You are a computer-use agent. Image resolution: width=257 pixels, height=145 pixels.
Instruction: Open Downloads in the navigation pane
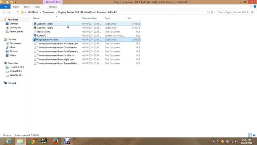(x=15, y=27)
